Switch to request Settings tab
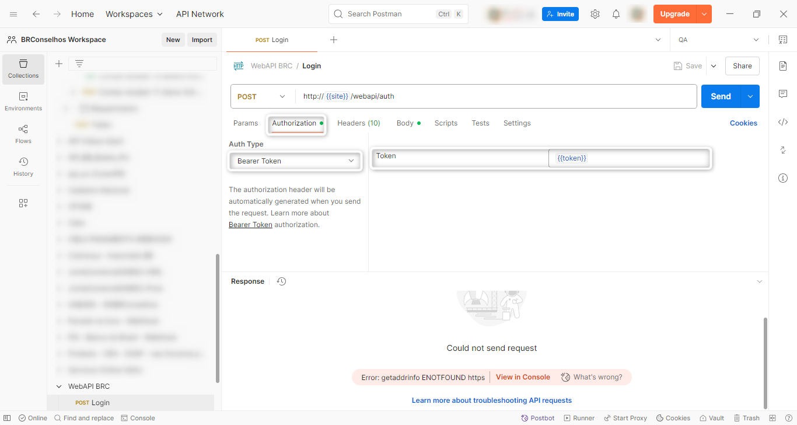Image resolution: width=797 pixels, height=425 pixels. [x=517, y=123]
